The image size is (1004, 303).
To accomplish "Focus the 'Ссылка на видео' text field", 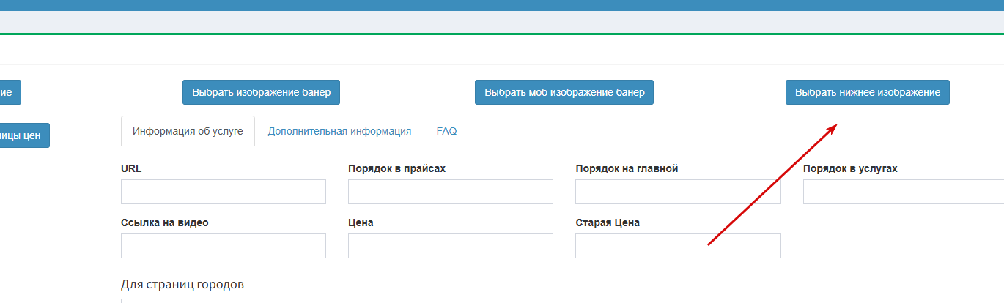I will coord(223,246).
